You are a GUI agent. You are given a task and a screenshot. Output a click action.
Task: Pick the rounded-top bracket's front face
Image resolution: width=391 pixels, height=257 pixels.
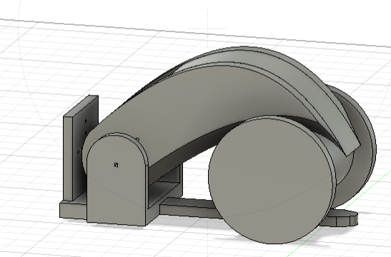(x=117, y=180)
